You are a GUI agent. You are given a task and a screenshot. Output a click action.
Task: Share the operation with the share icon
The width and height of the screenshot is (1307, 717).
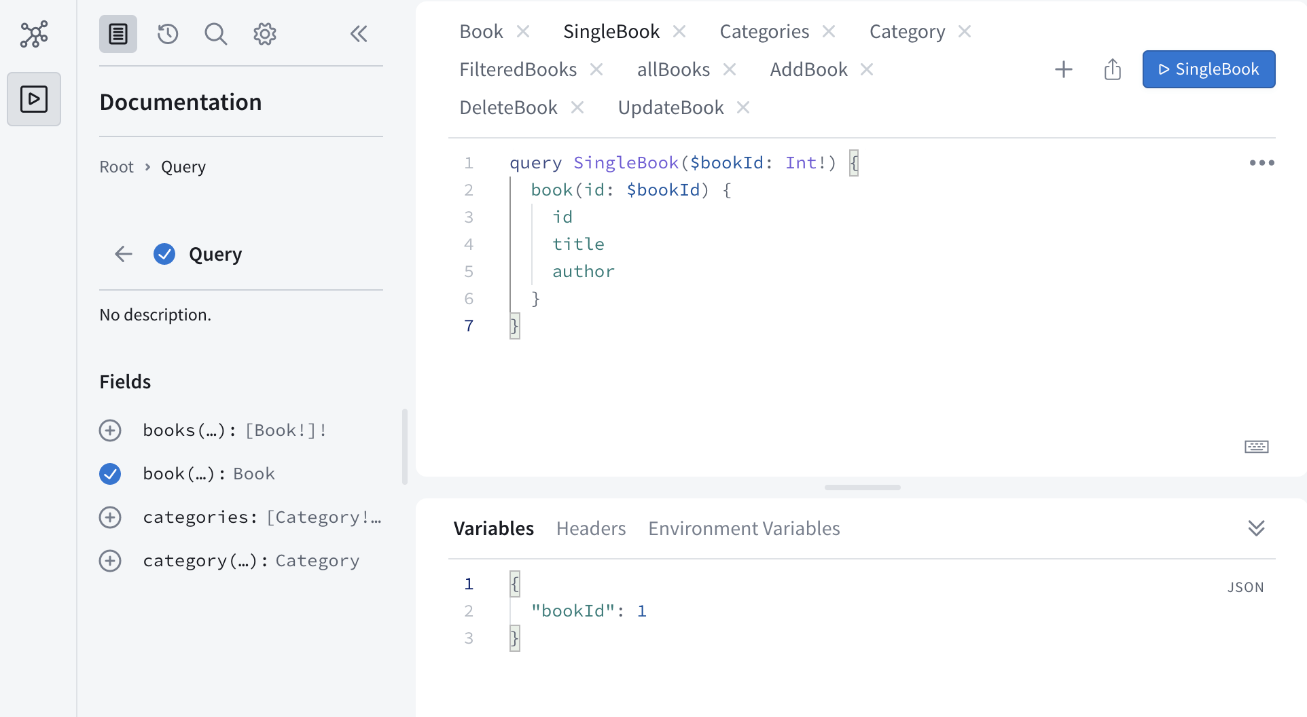click(x=1113, y=69)
